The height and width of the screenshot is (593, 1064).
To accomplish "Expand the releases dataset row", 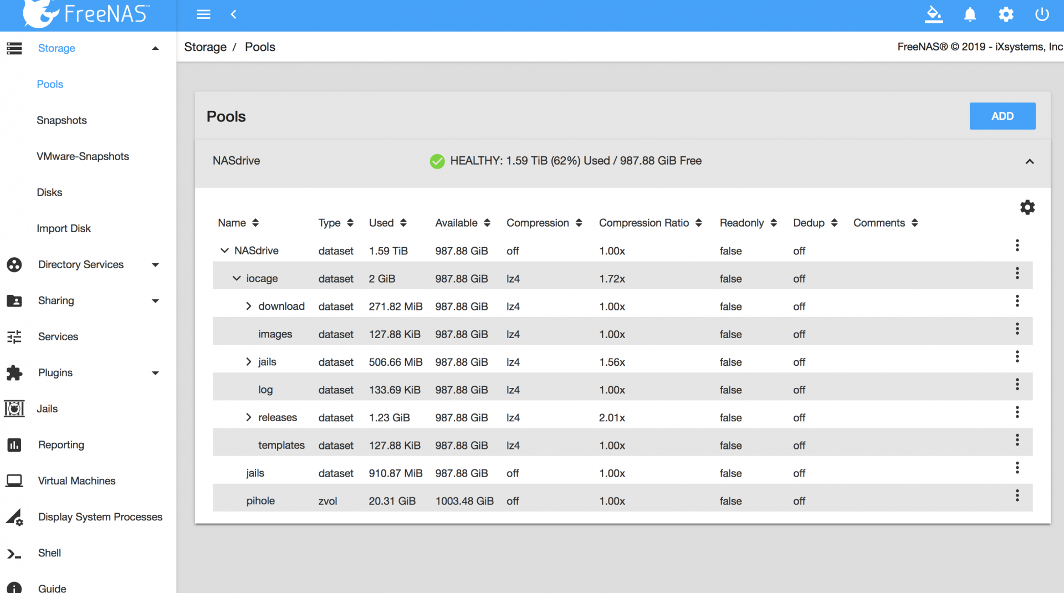I will (248, 417).
